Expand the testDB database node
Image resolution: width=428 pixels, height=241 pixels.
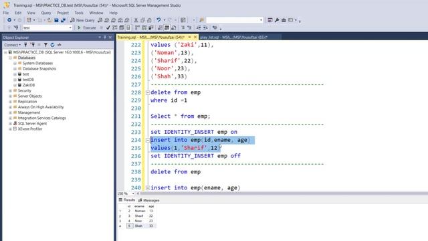15,80
